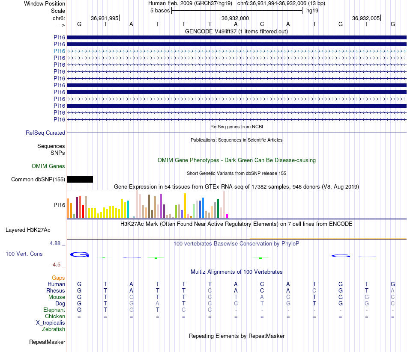The image size is (407, 352).
Task: Select PI16 label beside the GTEx bar chart
Action: point(59,205)
